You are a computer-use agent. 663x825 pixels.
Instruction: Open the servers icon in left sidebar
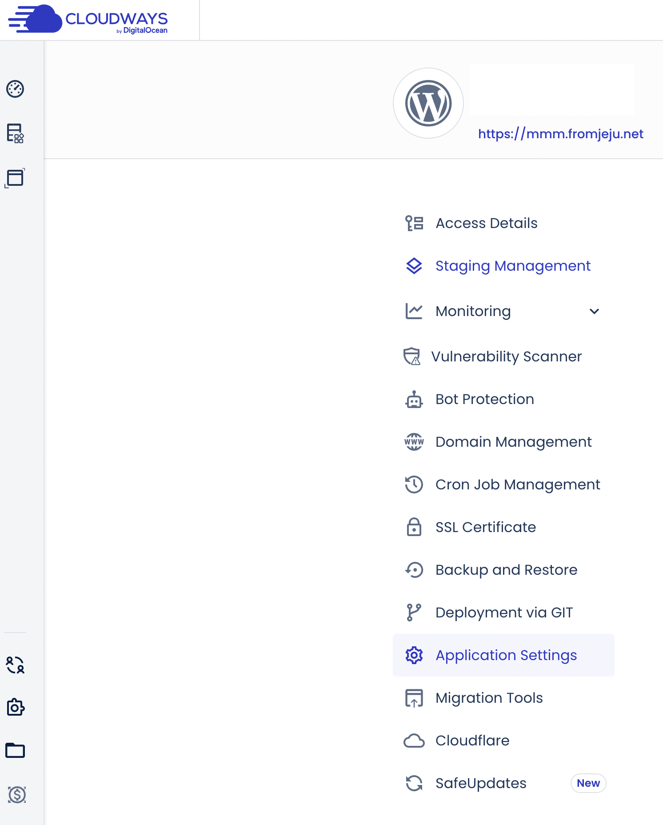[15, 133]
